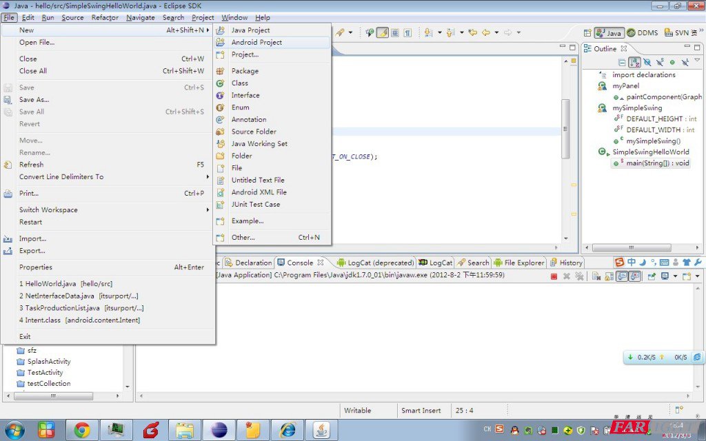Select JUnit Test Case from New submenu
This screenshot has width=706, height=441.
pos(272,204)
